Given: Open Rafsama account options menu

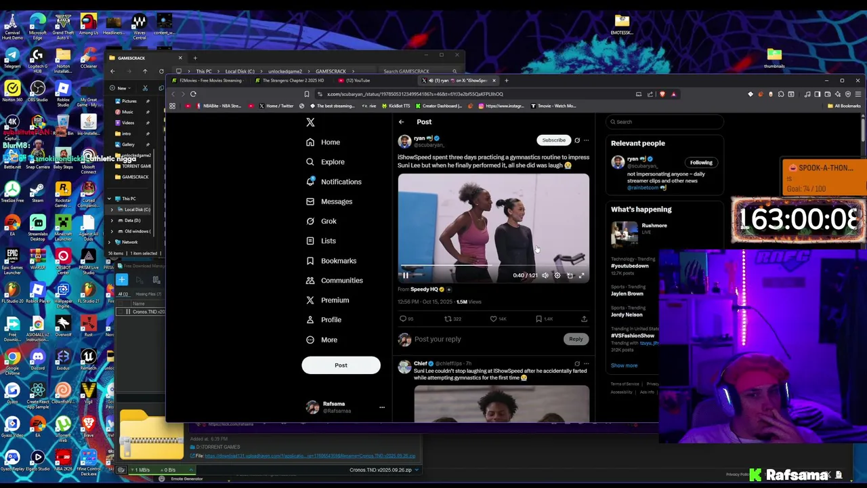Looking at the screenshot, I should coord(381,407).
